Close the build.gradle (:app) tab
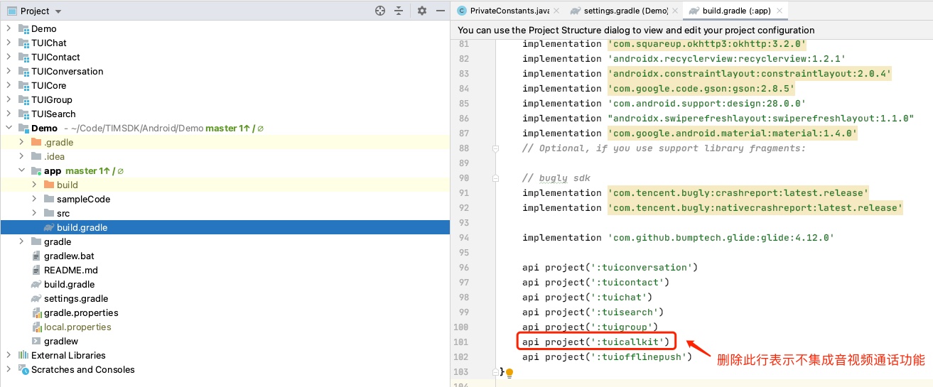The width and height of the screenshot is (933, 387). (780, 11)
